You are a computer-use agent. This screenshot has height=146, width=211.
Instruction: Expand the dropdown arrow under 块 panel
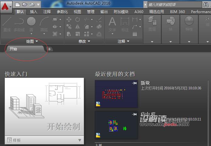171,42
